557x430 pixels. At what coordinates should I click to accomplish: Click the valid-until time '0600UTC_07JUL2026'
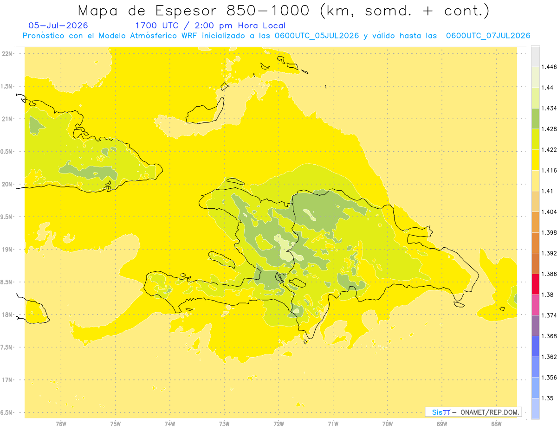[x=488, y=36]
